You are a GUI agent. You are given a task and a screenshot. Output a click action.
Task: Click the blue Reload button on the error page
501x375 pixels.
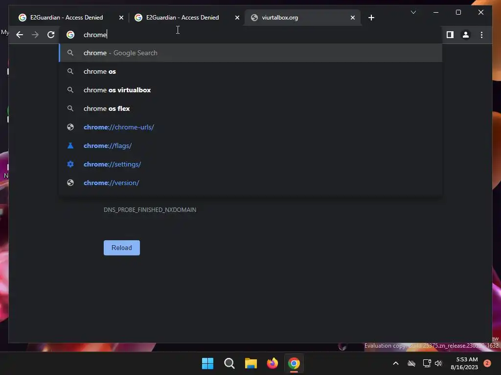(x=122, y=248)
